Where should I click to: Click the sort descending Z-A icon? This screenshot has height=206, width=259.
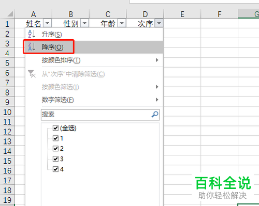tap(32, 47)
